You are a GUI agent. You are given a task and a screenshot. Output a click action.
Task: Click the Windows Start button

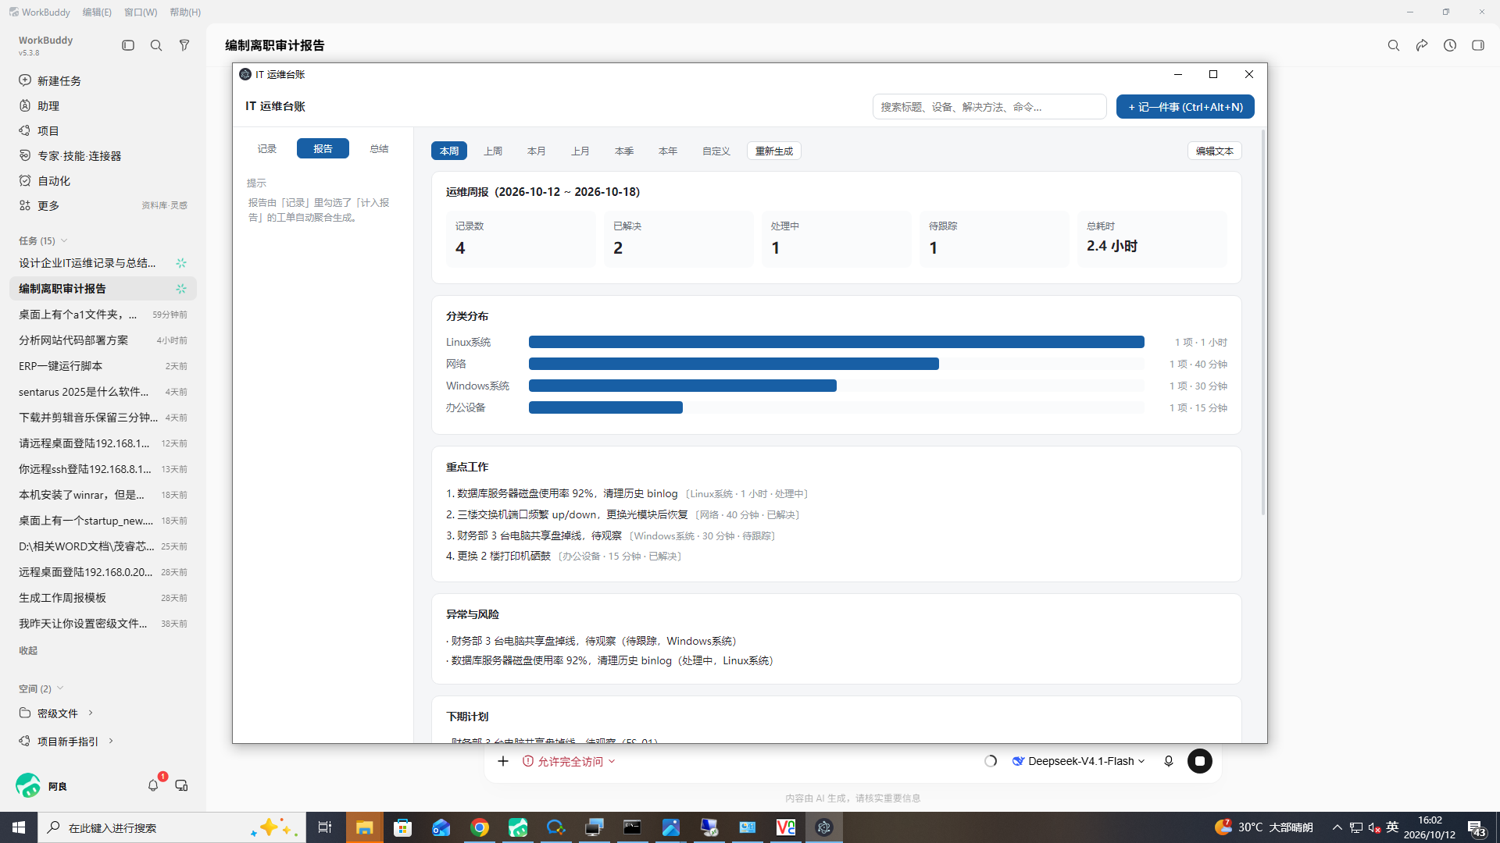pos(19,827)
